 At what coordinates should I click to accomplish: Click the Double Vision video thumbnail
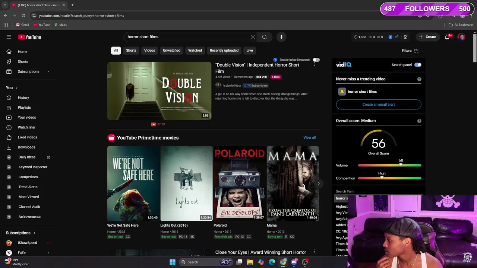click(x=159, y=91)
